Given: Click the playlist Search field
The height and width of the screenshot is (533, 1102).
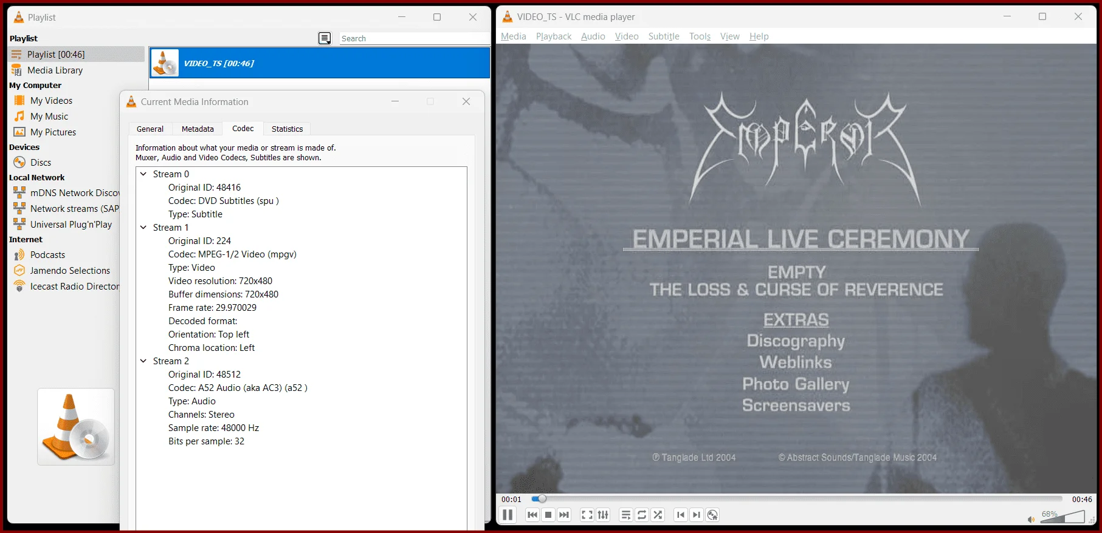Looking at the screenshot, I should 415,38.
